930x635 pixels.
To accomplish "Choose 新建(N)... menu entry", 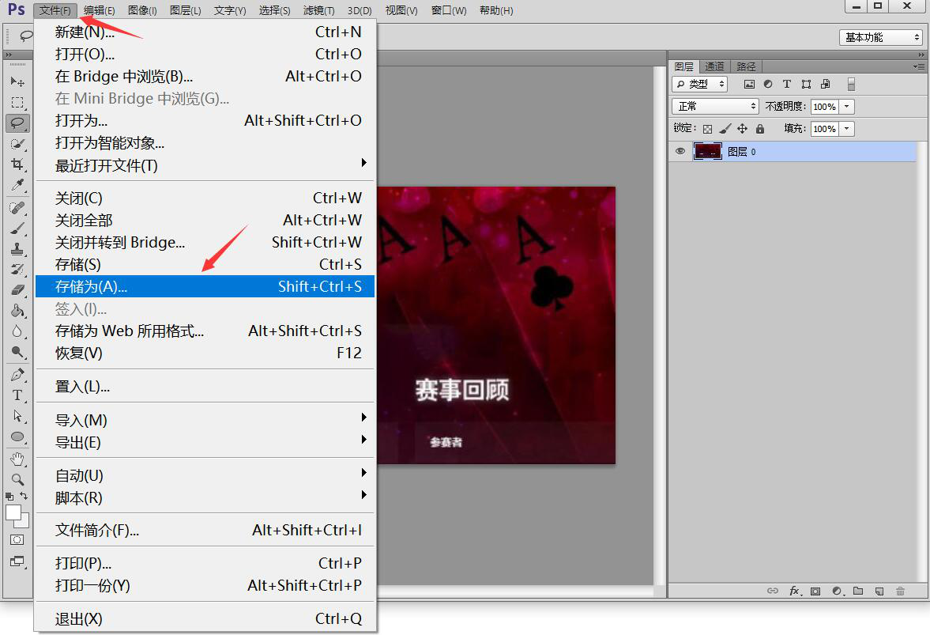I will (205, 32).
